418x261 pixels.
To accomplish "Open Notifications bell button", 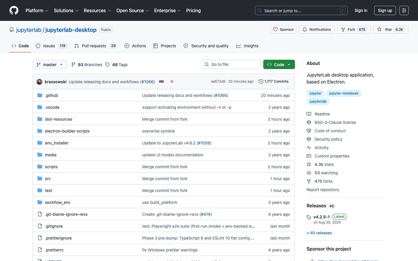I will [317, 30].
